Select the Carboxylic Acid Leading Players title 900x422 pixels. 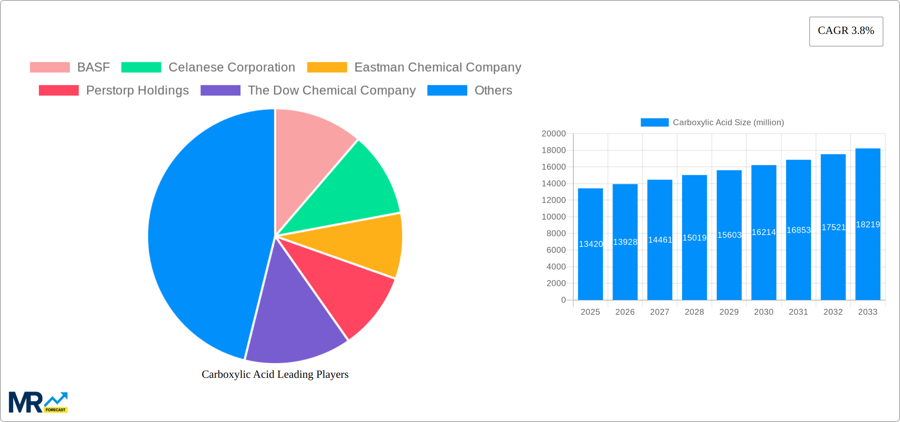point(275,374)
